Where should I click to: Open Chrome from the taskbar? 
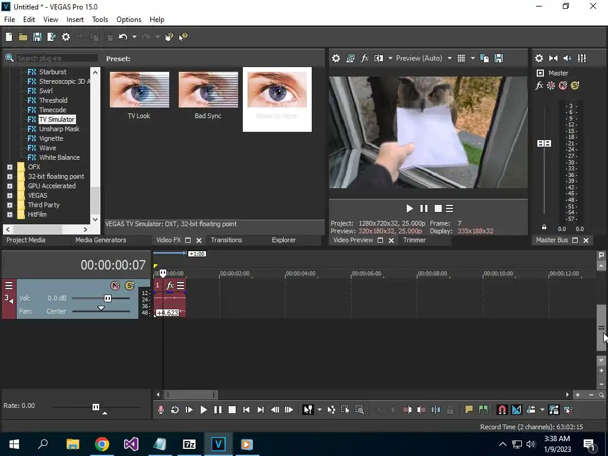point(102,444)
